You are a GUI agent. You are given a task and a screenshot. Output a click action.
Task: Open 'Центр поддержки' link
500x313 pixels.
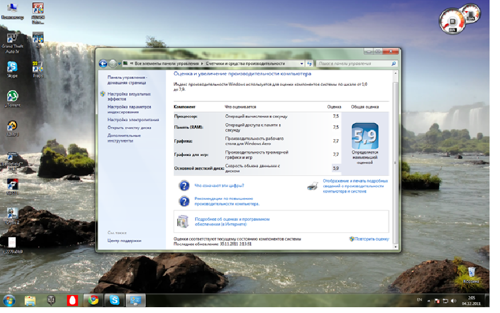tap(124, 241)
